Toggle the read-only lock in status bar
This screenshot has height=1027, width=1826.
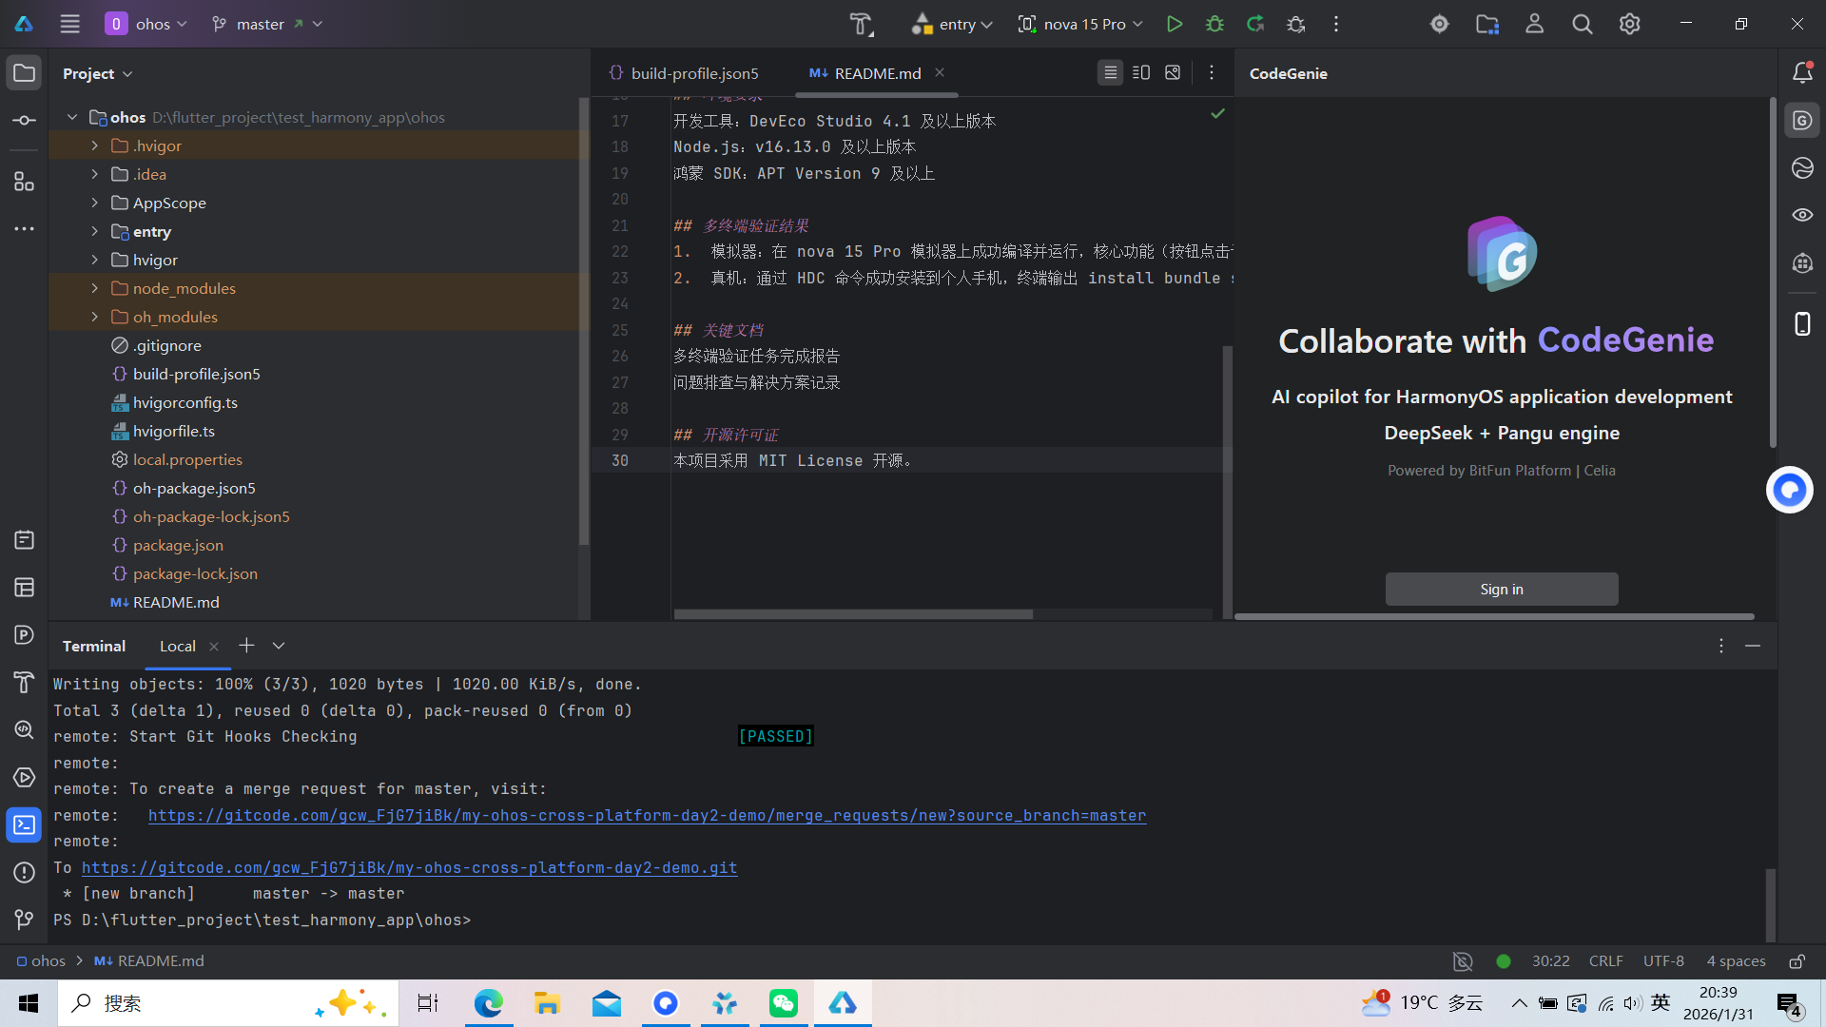coord(1797,961)
